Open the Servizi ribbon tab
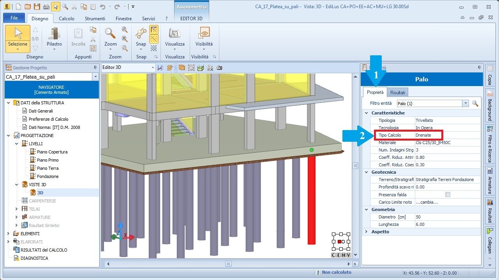 click(148, 18)
